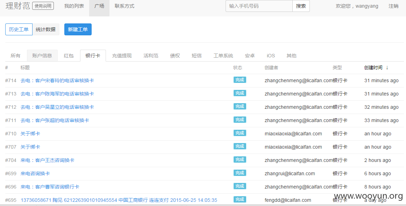This screenshot has height=206, width=406.
Task: Switch to the 红包 tab
Action: coord(69,56)
